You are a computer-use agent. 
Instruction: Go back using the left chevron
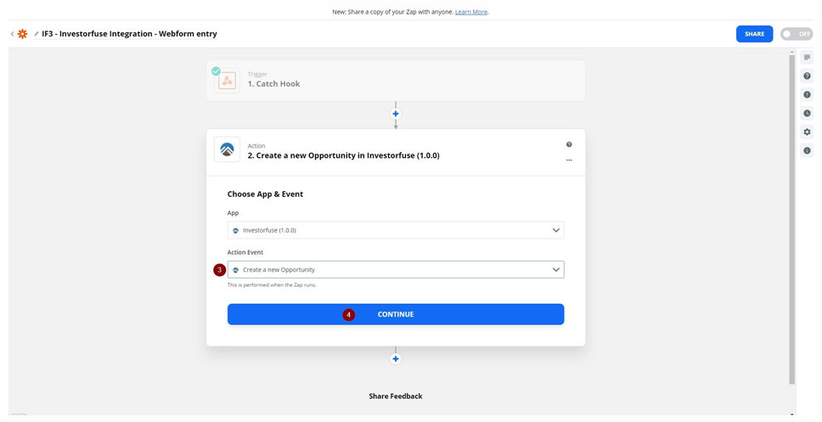[12, 34]
